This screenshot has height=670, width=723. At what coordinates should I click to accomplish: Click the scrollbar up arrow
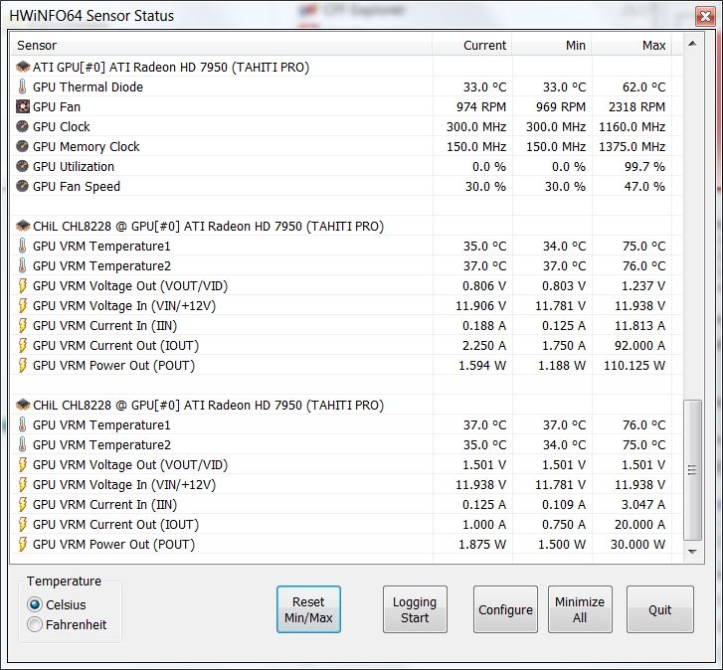click(x=692, y=44)
